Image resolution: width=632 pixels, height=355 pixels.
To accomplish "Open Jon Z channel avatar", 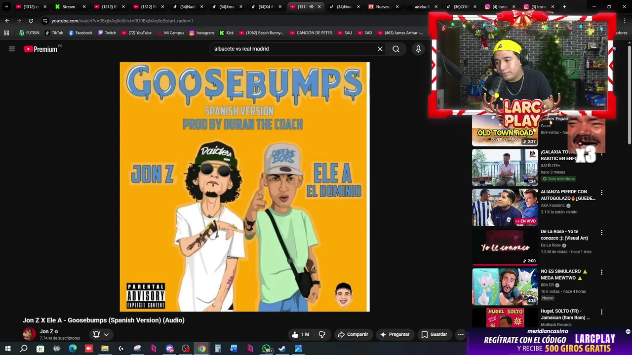I will [29, 334].
